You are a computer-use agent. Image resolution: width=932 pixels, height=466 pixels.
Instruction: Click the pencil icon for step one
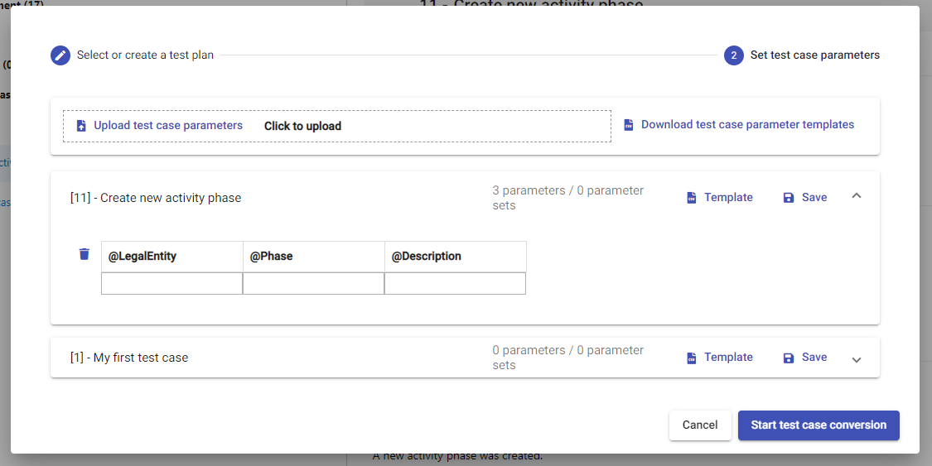click(x=60, y=55)
